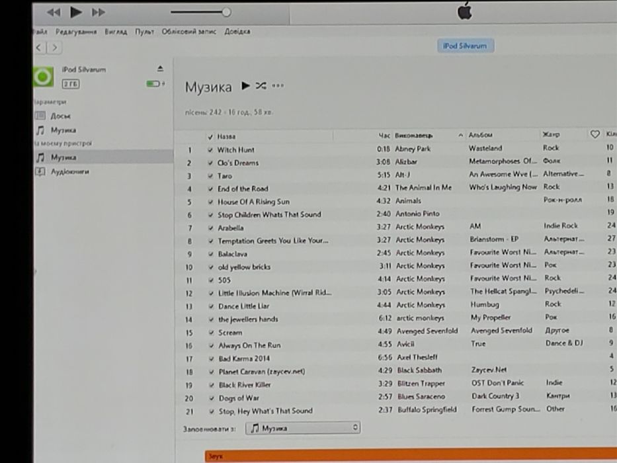Select the song 'Black River Killer'
The width and height of the screenshot is (617, 463).
[245, 385]
